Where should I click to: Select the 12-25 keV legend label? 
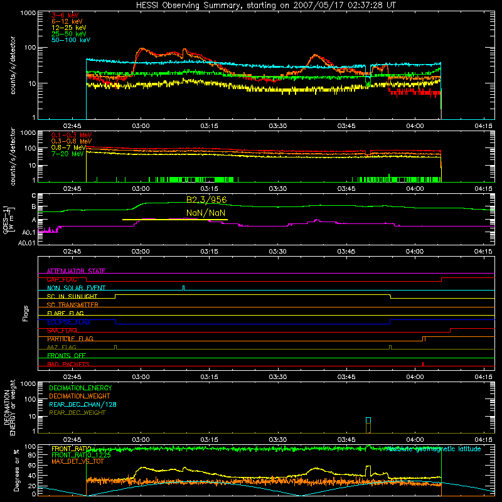coord(68,28)
